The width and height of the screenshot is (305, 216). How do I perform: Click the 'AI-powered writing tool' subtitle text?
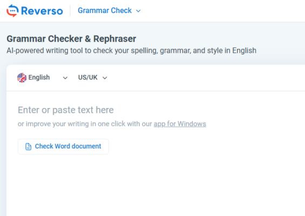132,51
